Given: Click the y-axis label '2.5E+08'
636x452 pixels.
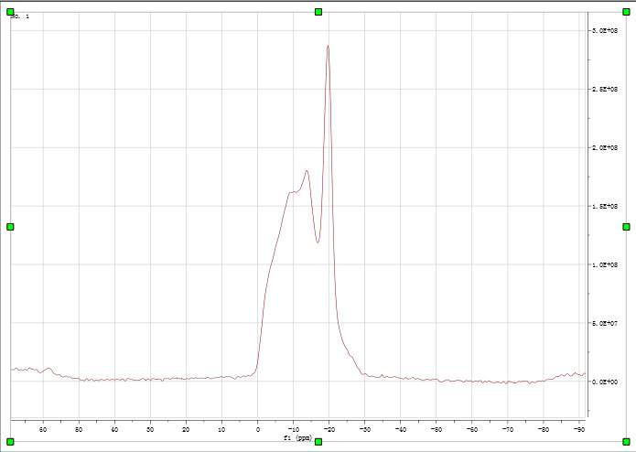Looking at the screenshot, I should click(604, 89).
